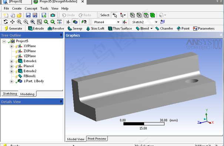The width and height of the screenshot is (224, 146).
Task: Click the New file icon
Action: [x=6, y=15]
